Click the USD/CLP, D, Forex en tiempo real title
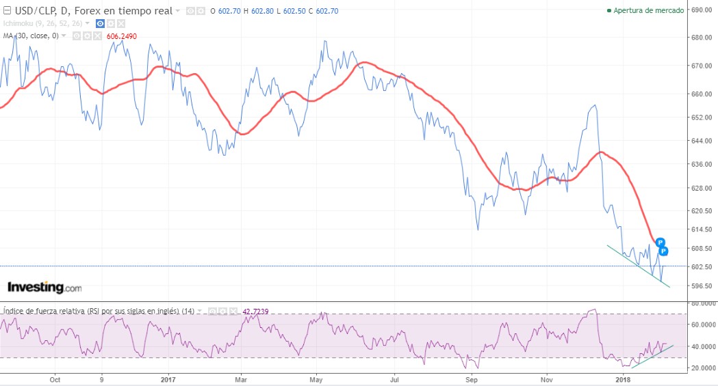This screenshot has width=718, height=386. 94,10
